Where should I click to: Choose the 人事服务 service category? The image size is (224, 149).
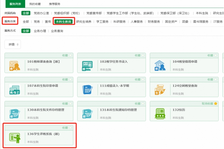click(137, 21)
